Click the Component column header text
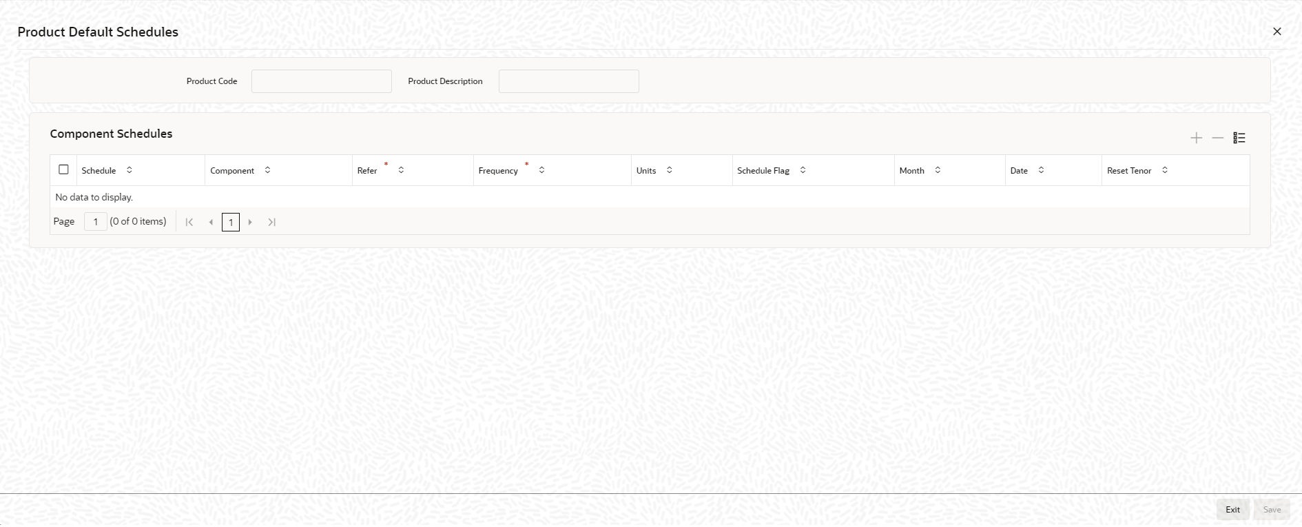Screen dimensions: 1302x527 tap(232, 171)
